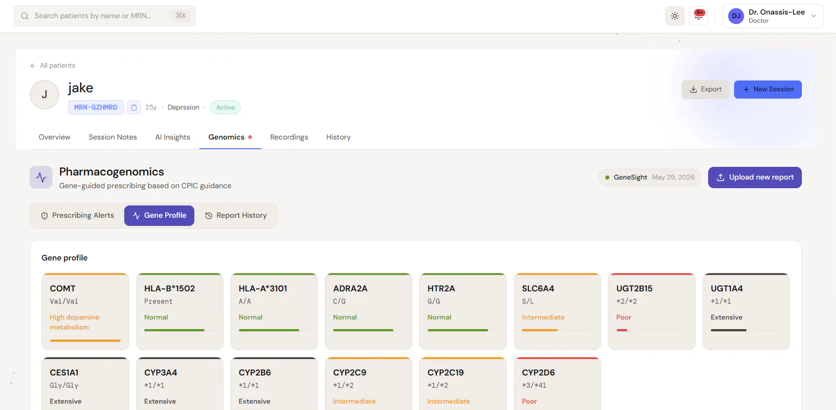The height and width of the screenshot is (410, 836).
Task: Copy the MRN with clipboard icon
Action: tap(134, 107)
